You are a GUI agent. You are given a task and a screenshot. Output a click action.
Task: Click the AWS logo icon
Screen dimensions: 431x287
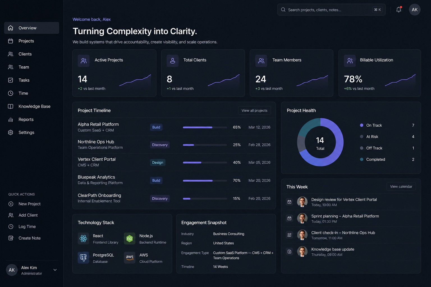click(130, 258)
